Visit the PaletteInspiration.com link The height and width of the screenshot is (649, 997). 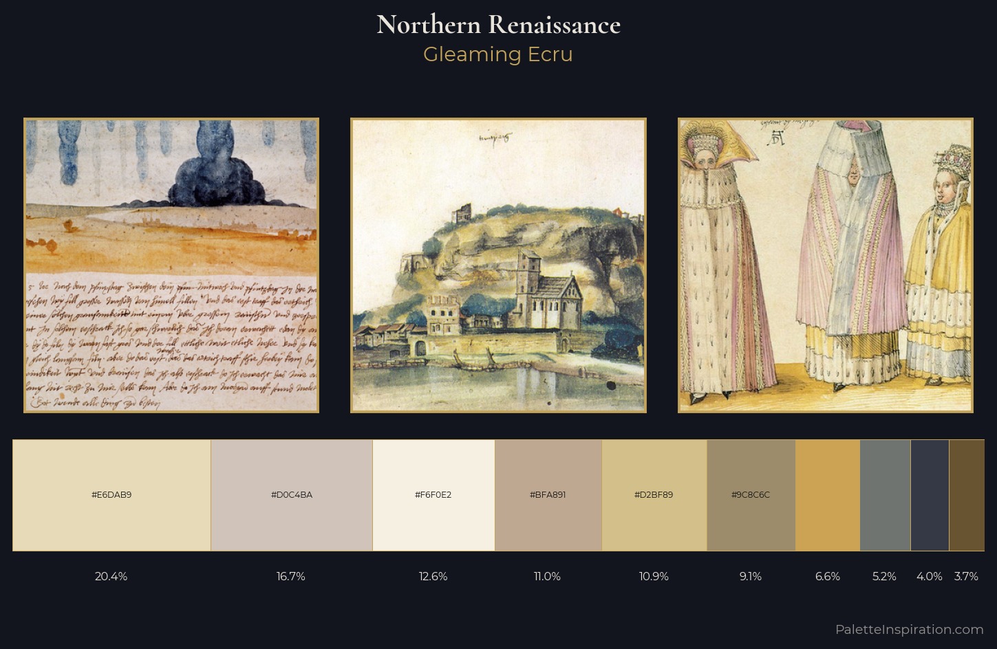(x=910, y=629)
